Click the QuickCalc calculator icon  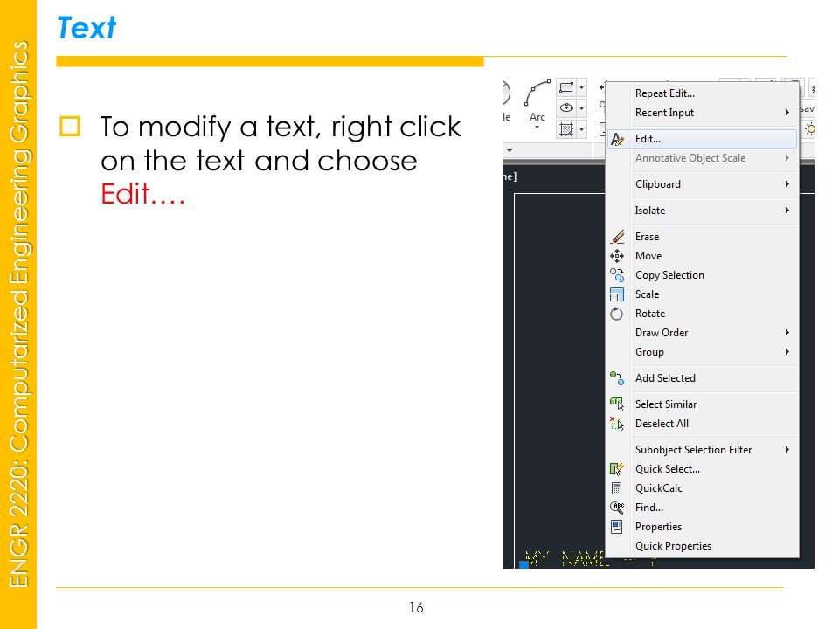click(x=616, y=488)
